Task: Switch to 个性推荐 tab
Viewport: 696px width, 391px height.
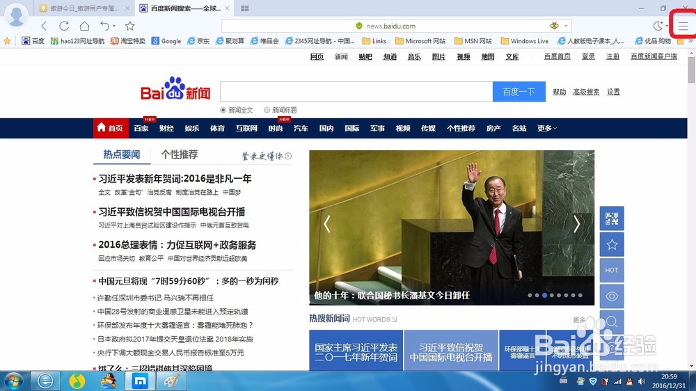Action: pos(180,154)
